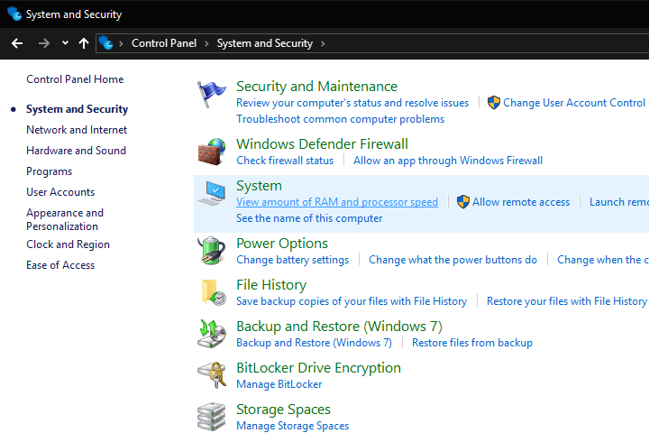Click Allow remote access link
649x433 pixels.
pos(521,202)
